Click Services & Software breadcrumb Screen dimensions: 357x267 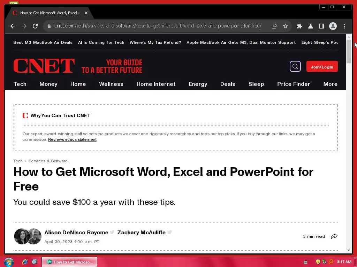(48, 161)
